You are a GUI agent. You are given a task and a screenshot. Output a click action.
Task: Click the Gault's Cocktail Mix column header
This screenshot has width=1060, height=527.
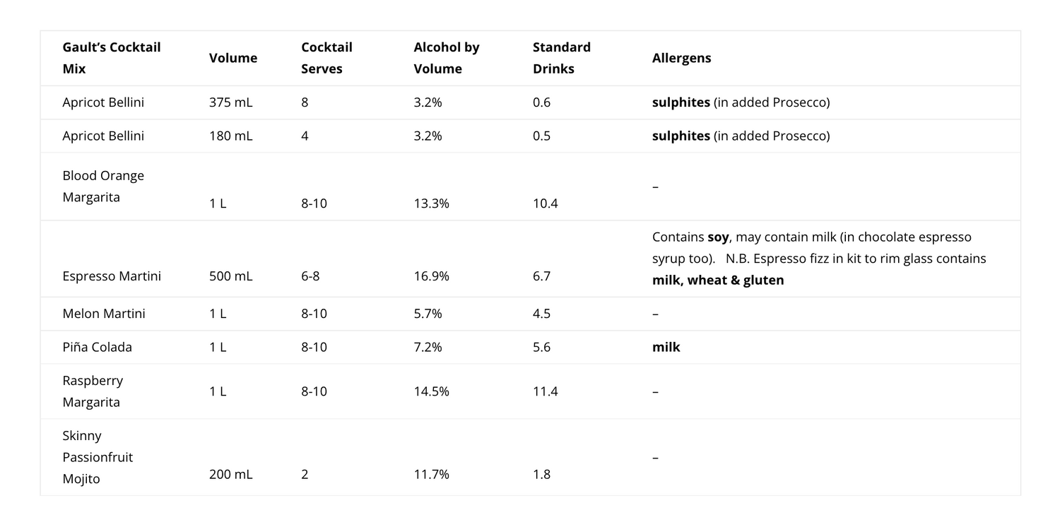tap(111, 58)
